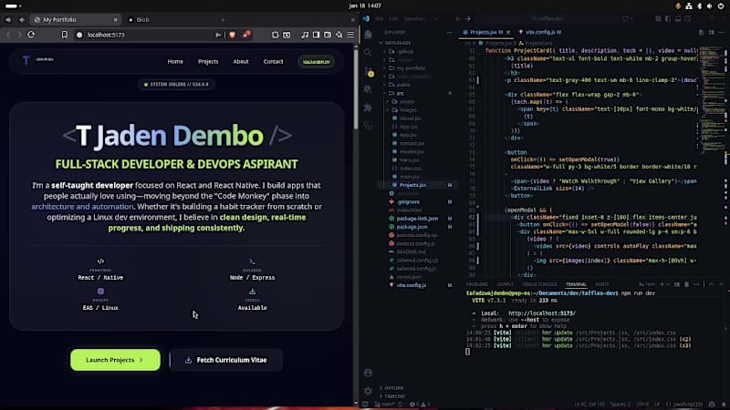Expand the my-portfolio folder in Explorer

click(x=412, y=68)
